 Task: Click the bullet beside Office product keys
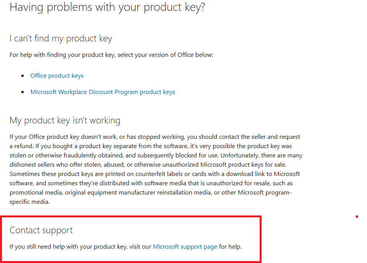[x=22, y=76]
